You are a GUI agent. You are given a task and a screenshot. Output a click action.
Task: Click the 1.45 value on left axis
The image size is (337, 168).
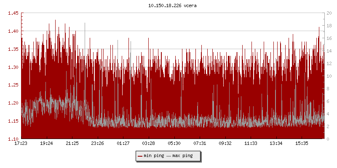click(13, 13)
